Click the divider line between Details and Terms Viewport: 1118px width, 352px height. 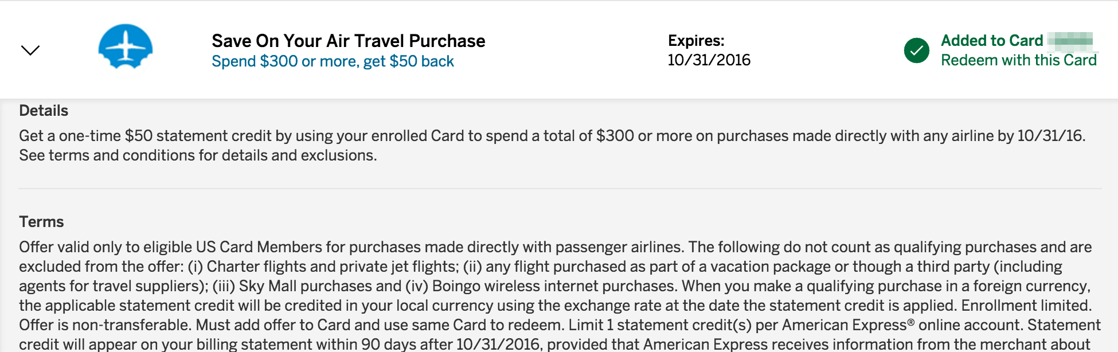tap(560, 189)
